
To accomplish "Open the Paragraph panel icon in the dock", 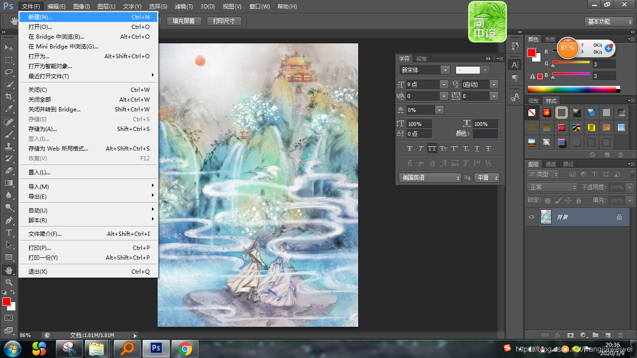I will 514,78.
